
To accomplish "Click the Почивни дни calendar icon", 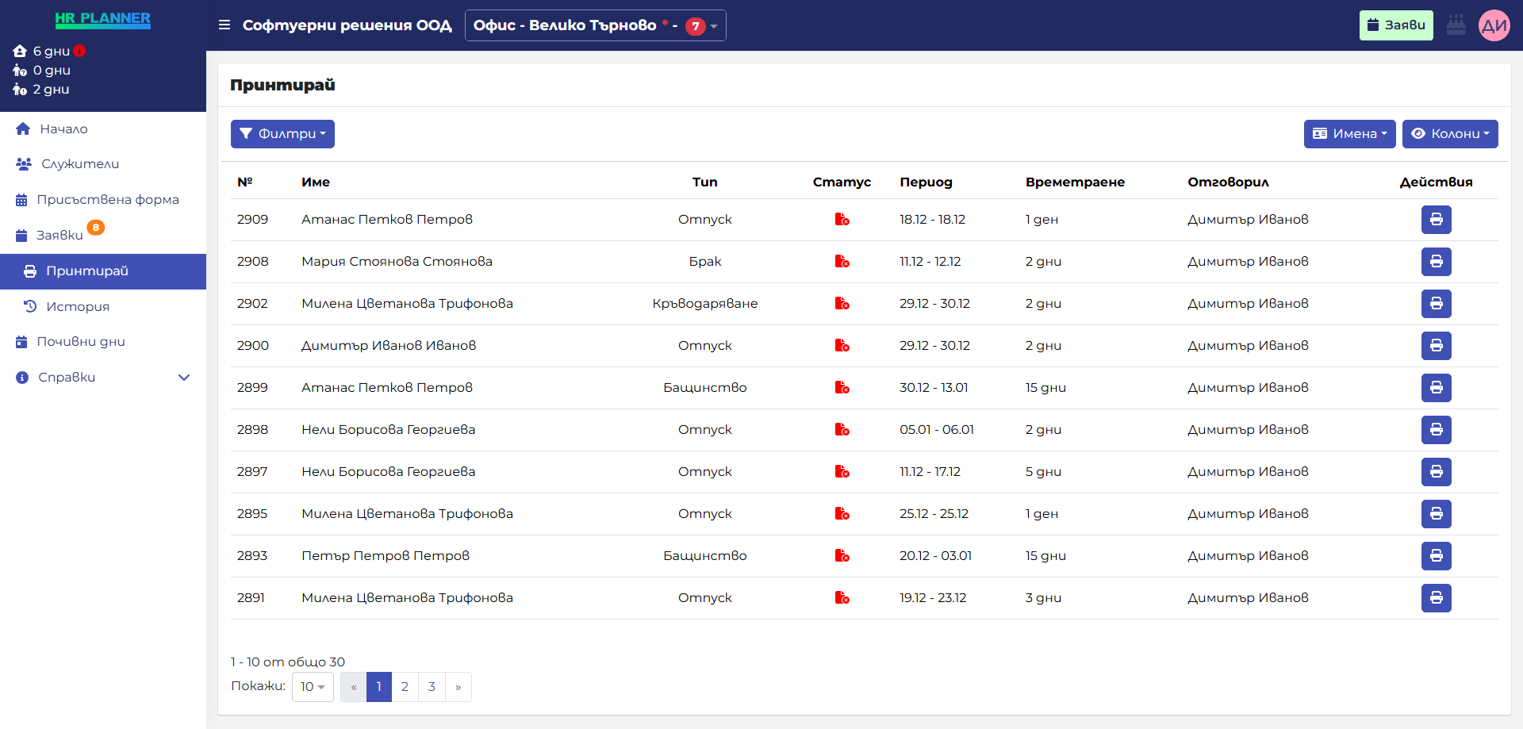I will 21,341.
